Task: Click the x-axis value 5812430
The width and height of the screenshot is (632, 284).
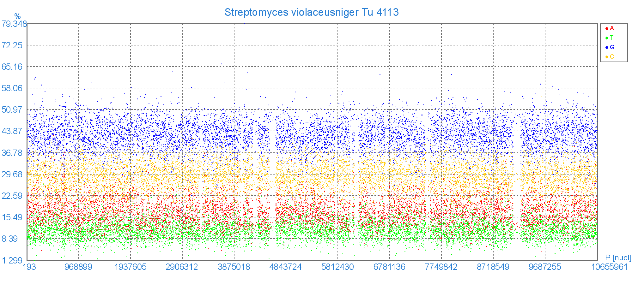Action: click(x=338, y=267)
